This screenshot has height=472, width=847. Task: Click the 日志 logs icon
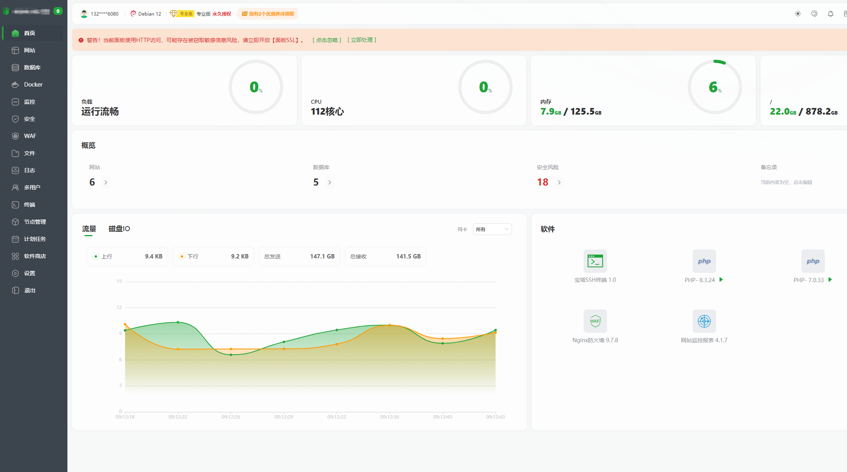15,170
